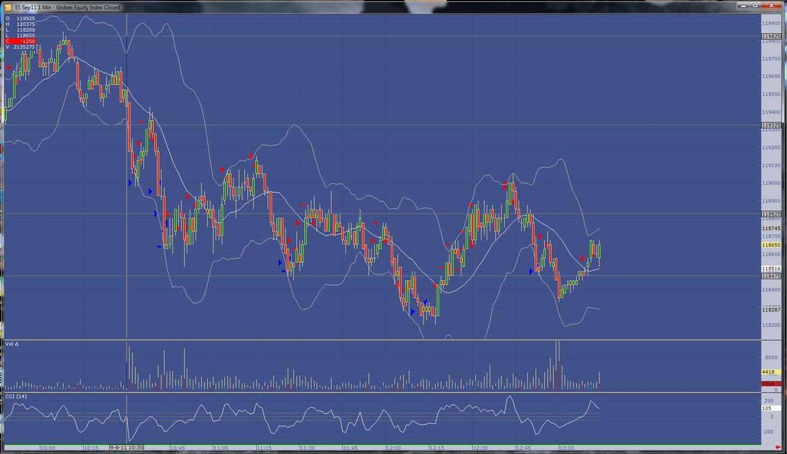Click the boxed price label 118475
787x454 pixels.
(x=771, y=276)
